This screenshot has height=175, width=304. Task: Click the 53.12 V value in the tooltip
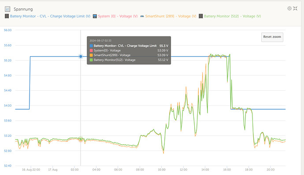(163, 60)
